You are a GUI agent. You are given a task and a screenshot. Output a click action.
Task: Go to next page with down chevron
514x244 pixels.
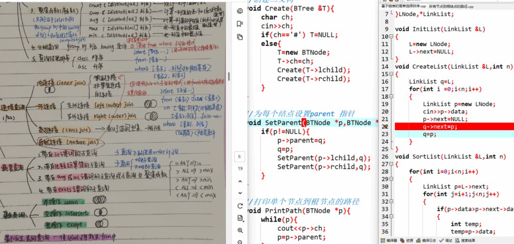click(x=239, y=193)
